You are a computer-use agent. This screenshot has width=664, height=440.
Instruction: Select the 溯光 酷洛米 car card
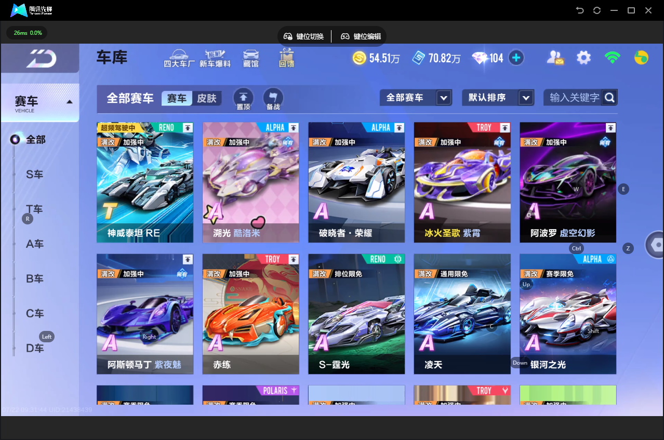pos(250,182)
